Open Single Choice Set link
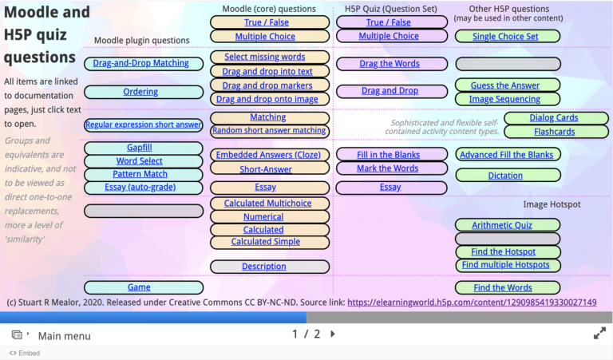 (505, 37)
